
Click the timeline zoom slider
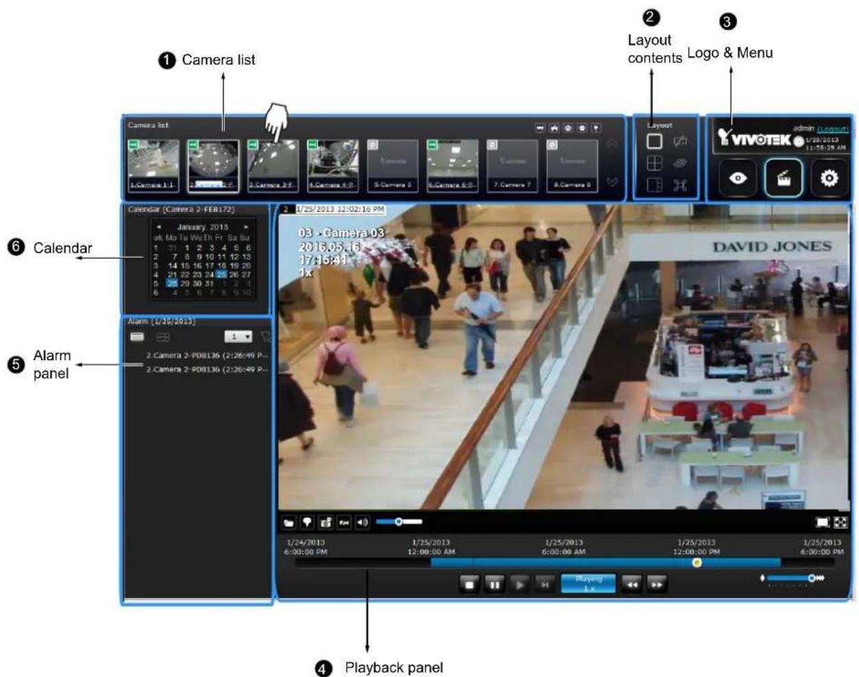pyautogui.click(x=795, y=579)
